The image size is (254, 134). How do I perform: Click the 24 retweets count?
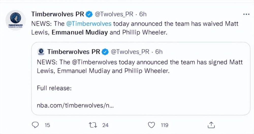(105, 125)
